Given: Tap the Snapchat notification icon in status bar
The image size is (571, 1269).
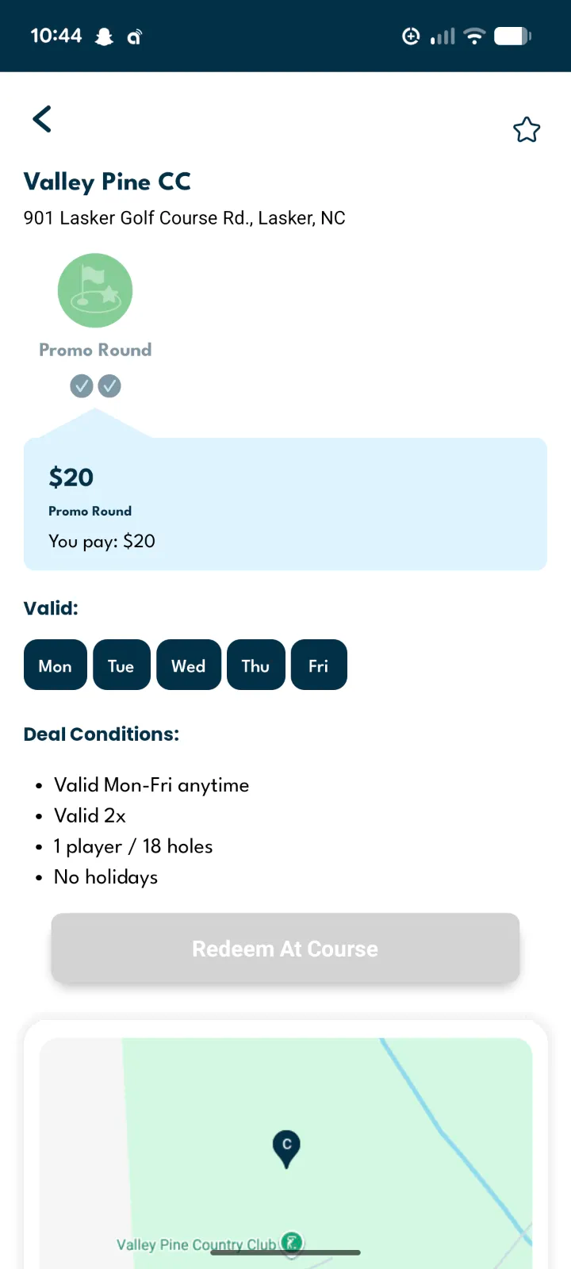Looking at the screenshot, I should (104, 36).
